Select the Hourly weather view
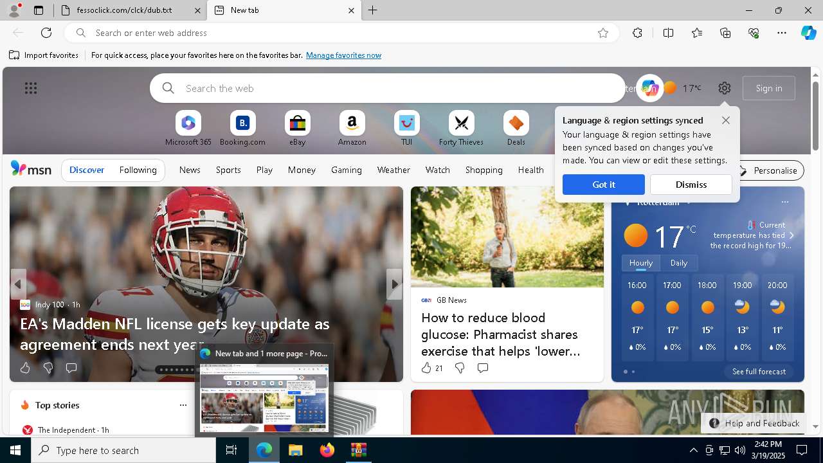823x463 pixels. coord(641,263)
